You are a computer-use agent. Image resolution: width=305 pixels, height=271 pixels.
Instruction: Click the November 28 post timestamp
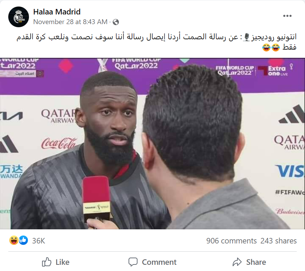pos(70,22)
